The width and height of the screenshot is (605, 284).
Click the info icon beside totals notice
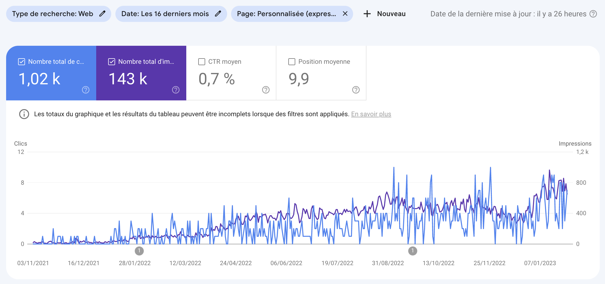pos(24,114)
